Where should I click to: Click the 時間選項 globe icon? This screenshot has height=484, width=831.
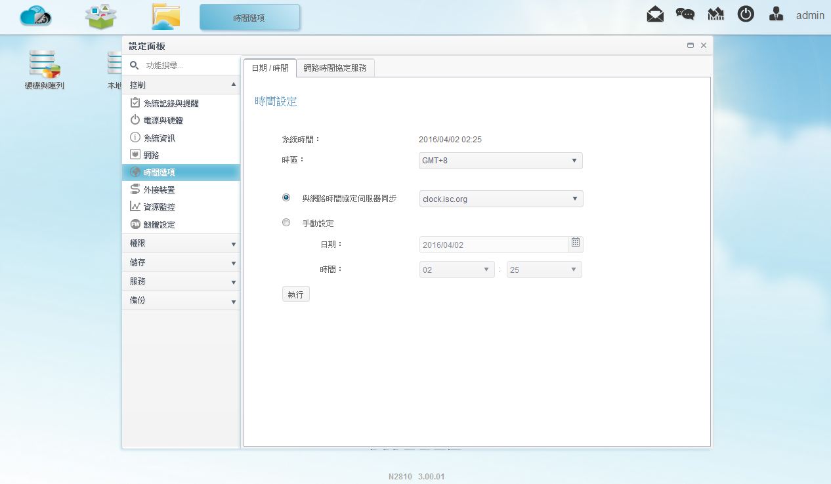pyautogui.click(x=135, y=172)
